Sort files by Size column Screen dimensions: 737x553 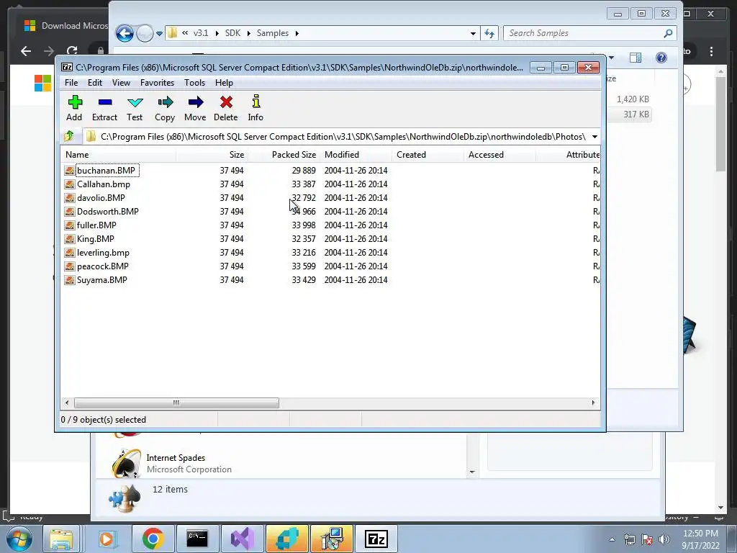click(x=212, y=155)
